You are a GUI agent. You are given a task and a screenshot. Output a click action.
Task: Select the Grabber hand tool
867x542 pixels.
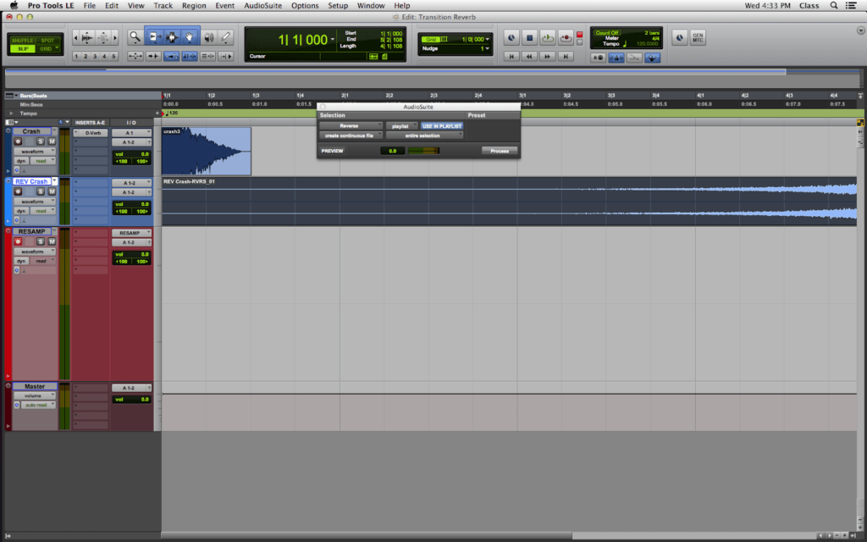click(x=191, y=37)
